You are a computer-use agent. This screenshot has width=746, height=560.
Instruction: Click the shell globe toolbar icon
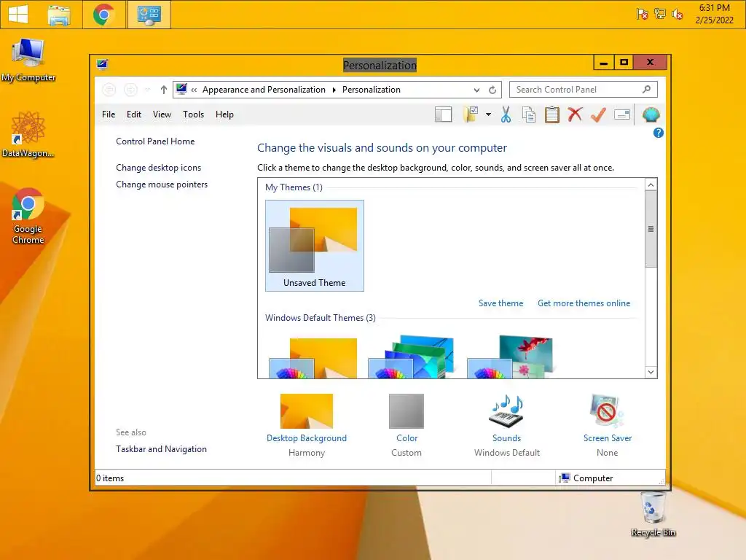click(651, 114)
